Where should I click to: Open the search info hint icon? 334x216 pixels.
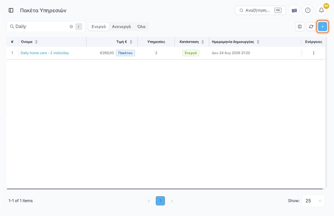pos(79,27)
